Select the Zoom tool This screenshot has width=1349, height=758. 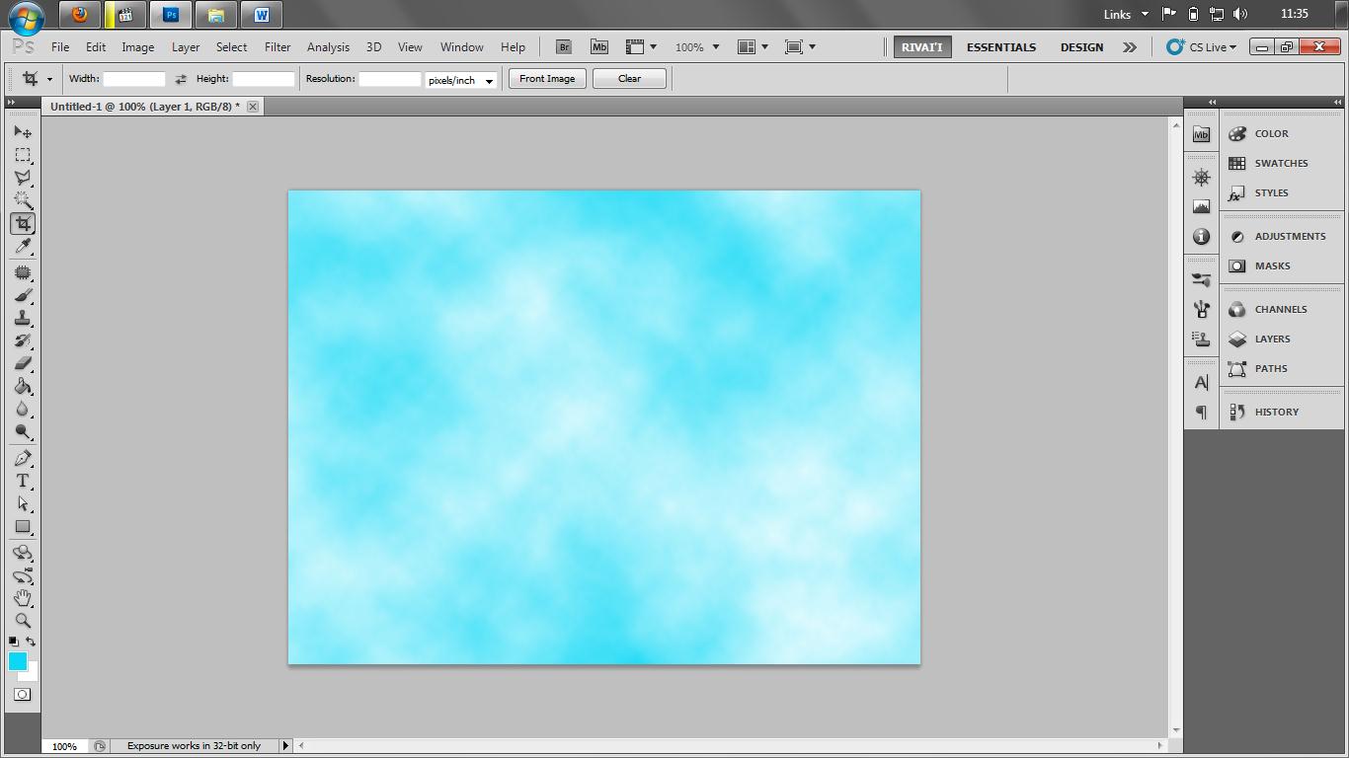pyautogui.click(x=23, y=621)
